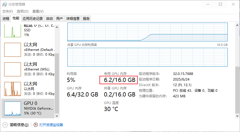Click the 打开资源监视器 link
The height and width of the screenshot is (132, 240).
tap(51, 125)
